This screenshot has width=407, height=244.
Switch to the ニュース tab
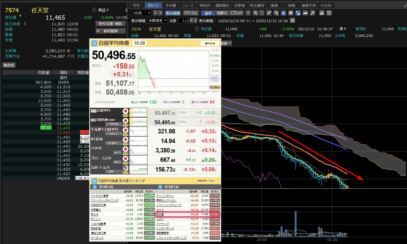point(188,5)
